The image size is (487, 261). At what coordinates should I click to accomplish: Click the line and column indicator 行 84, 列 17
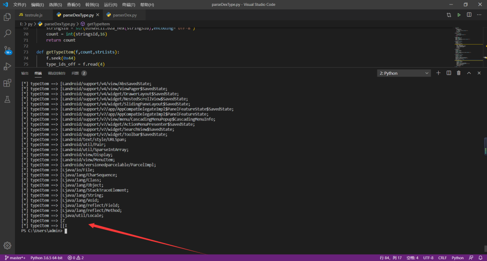pos(391,258)
